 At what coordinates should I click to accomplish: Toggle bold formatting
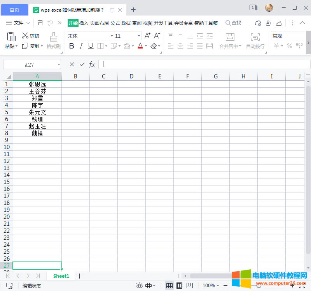(72, 45)
